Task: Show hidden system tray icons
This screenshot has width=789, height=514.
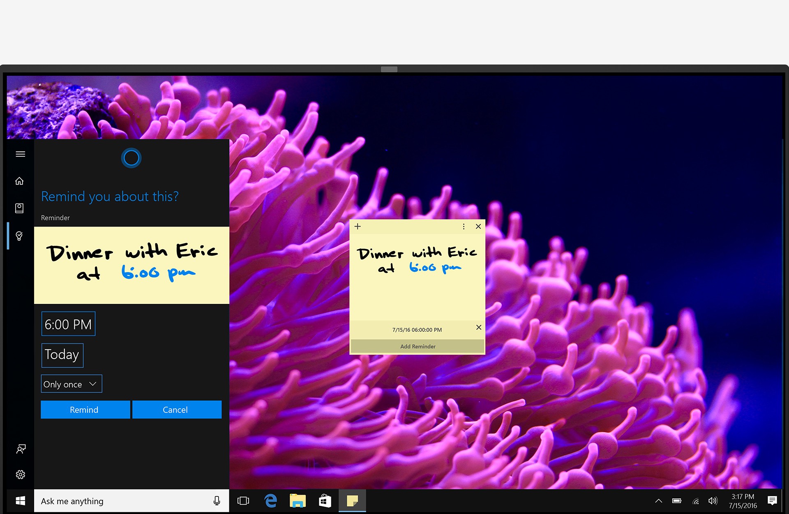Action: pyautogui.click(x=658, y=501)
